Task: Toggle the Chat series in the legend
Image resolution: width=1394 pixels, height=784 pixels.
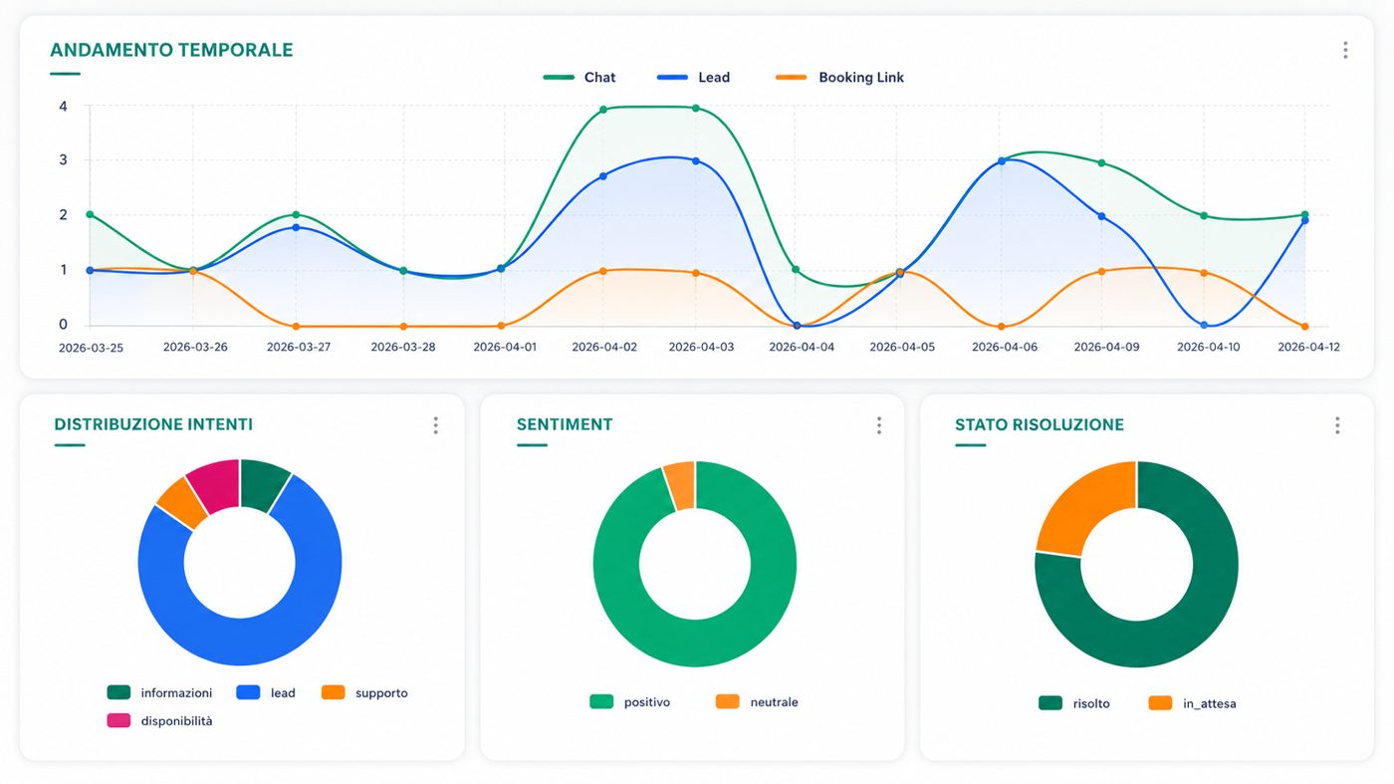Action: 580,78
